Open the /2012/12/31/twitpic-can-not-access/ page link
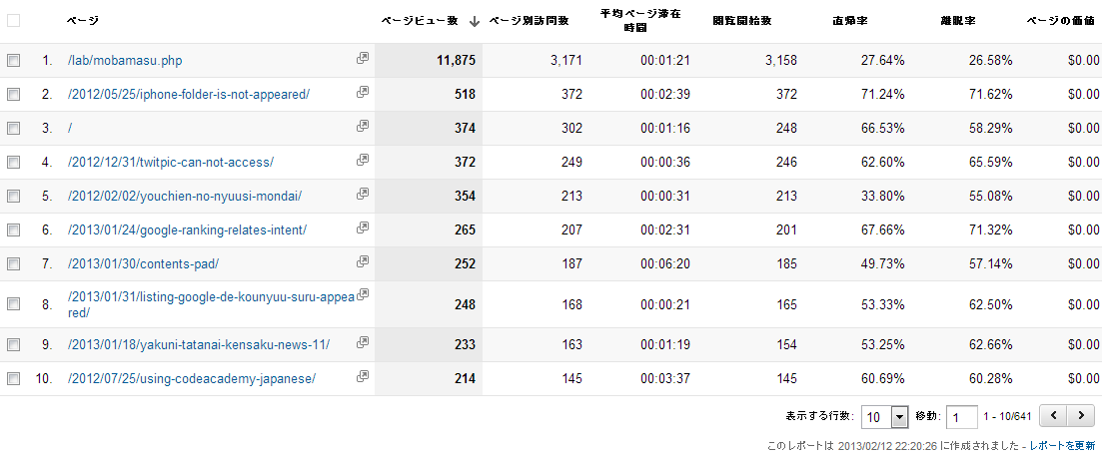The height and width of the screenshot is (461, 1102). (x=171, y=163)
